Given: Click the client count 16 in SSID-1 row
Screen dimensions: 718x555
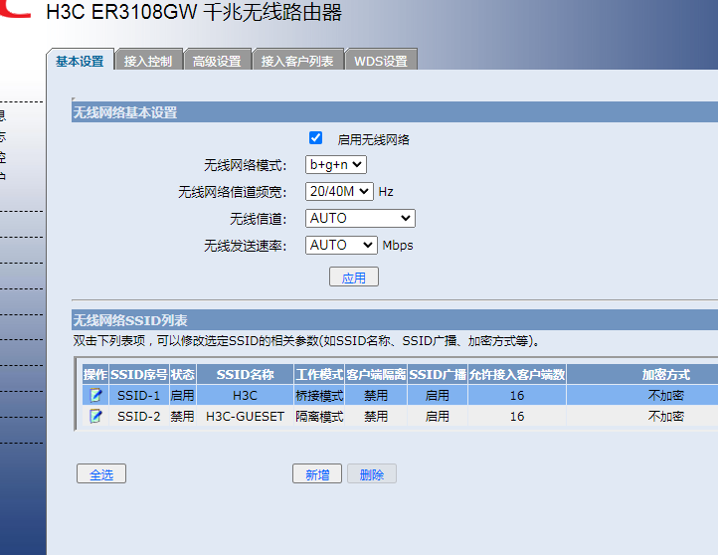Looking at the screenshot, I should (517, 395).
